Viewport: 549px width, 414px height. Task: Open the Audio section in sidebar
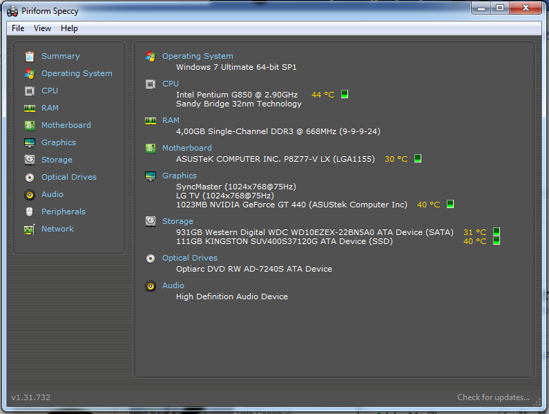click(x=52, y=194)
